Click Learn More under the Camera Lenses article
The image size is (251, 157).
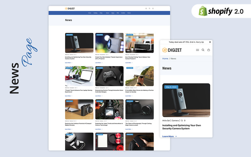129,129
